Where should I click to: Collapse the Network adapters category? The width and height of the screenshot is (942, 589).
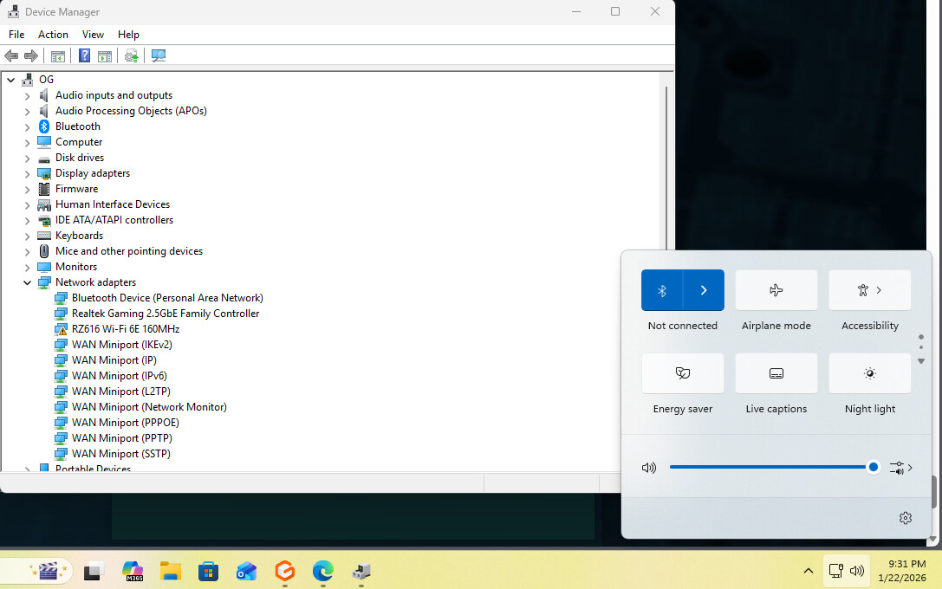pos(27,282)
